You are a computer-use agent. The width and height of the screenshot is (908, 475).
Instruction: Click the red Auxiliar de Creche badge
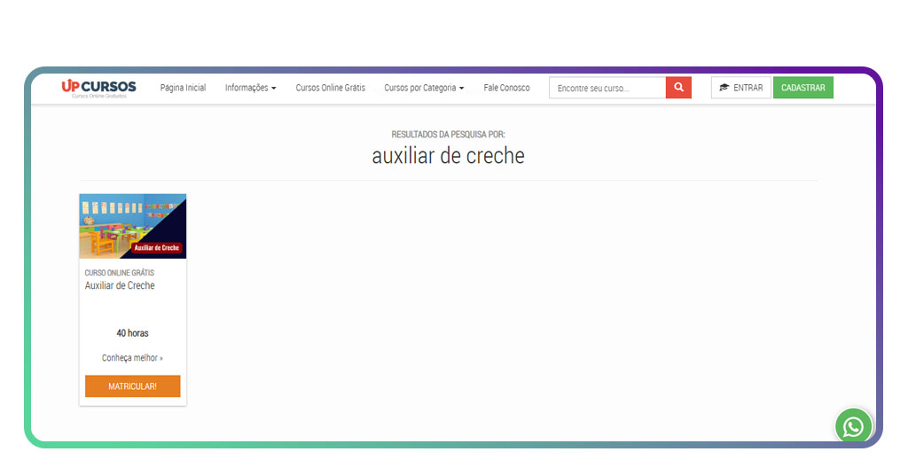pyautogui.click(x=157, y=248)
